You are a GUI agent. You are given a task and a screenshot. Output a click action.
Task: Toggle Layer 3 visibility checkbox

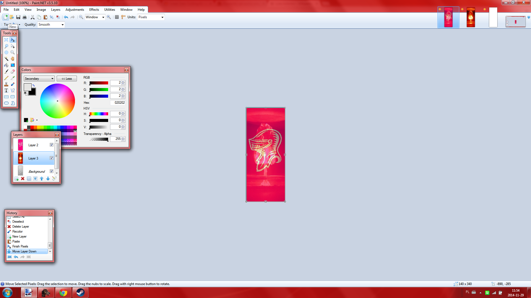(x=51, y=158)
